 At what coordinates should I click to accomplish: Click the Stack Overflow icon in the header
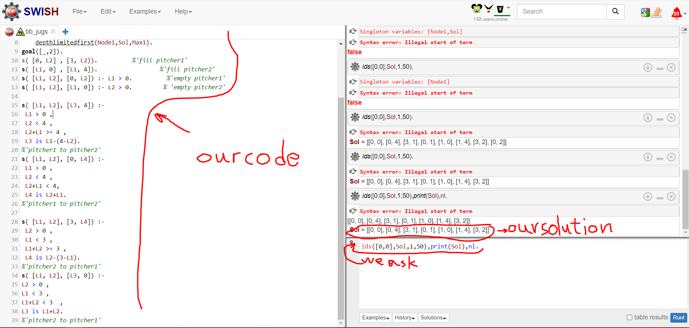[657, 12]
